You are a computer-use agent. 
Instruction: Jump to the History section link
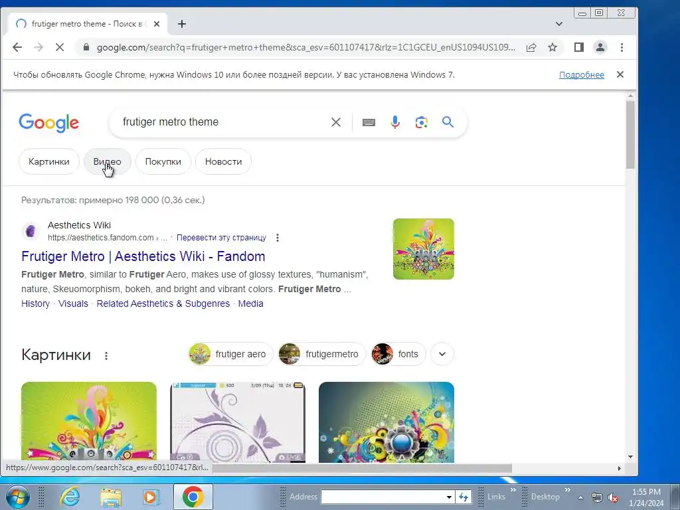pos(36,303)
